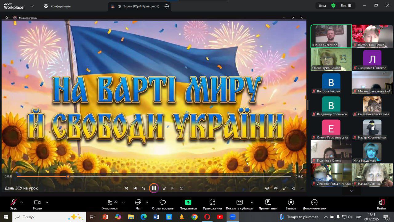Viewport: 394px width, 222px height.
Task: Open the Notes (Примечания) tool
Action: pyautogui.click(x=268, y=204)
